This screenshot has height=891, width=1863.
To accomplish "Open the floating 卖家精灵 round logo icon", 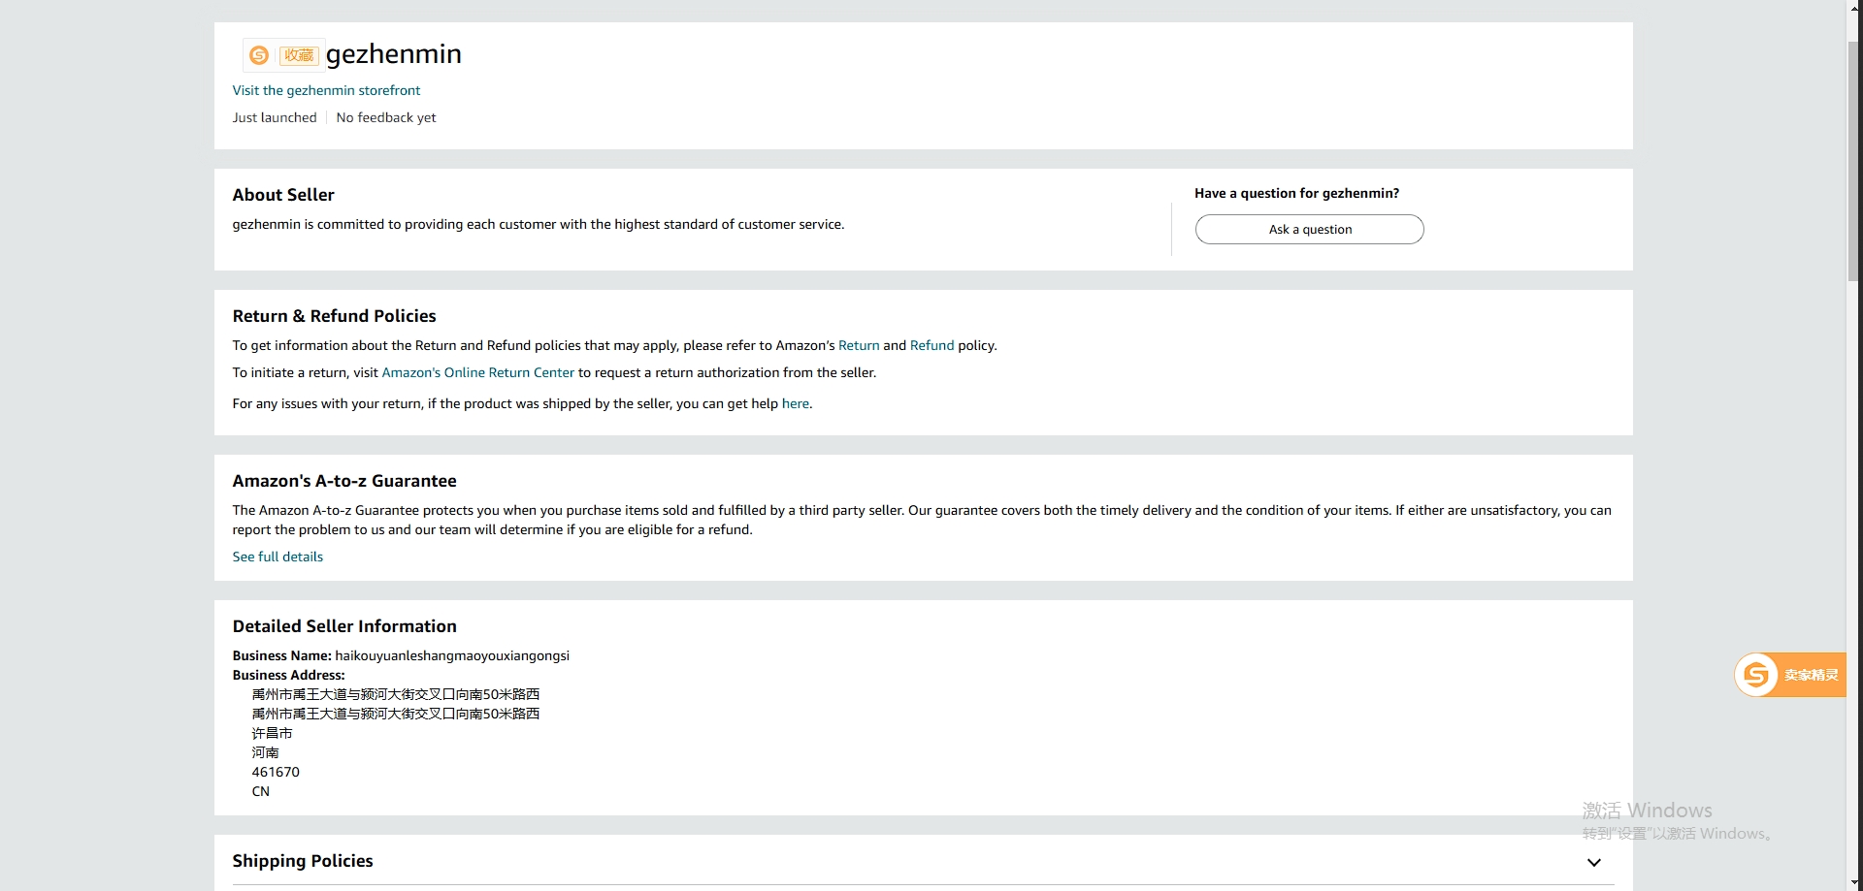I will (x=1756, y=675).
